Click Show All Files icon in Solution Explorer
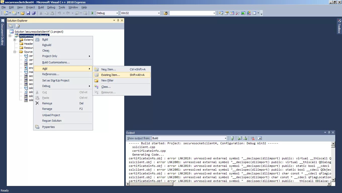Image resolution: width=342 pixels, height=193 pixels. 18,26
